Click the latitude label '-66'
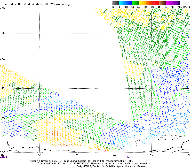191x168 pixels. (x=2, y=88)
